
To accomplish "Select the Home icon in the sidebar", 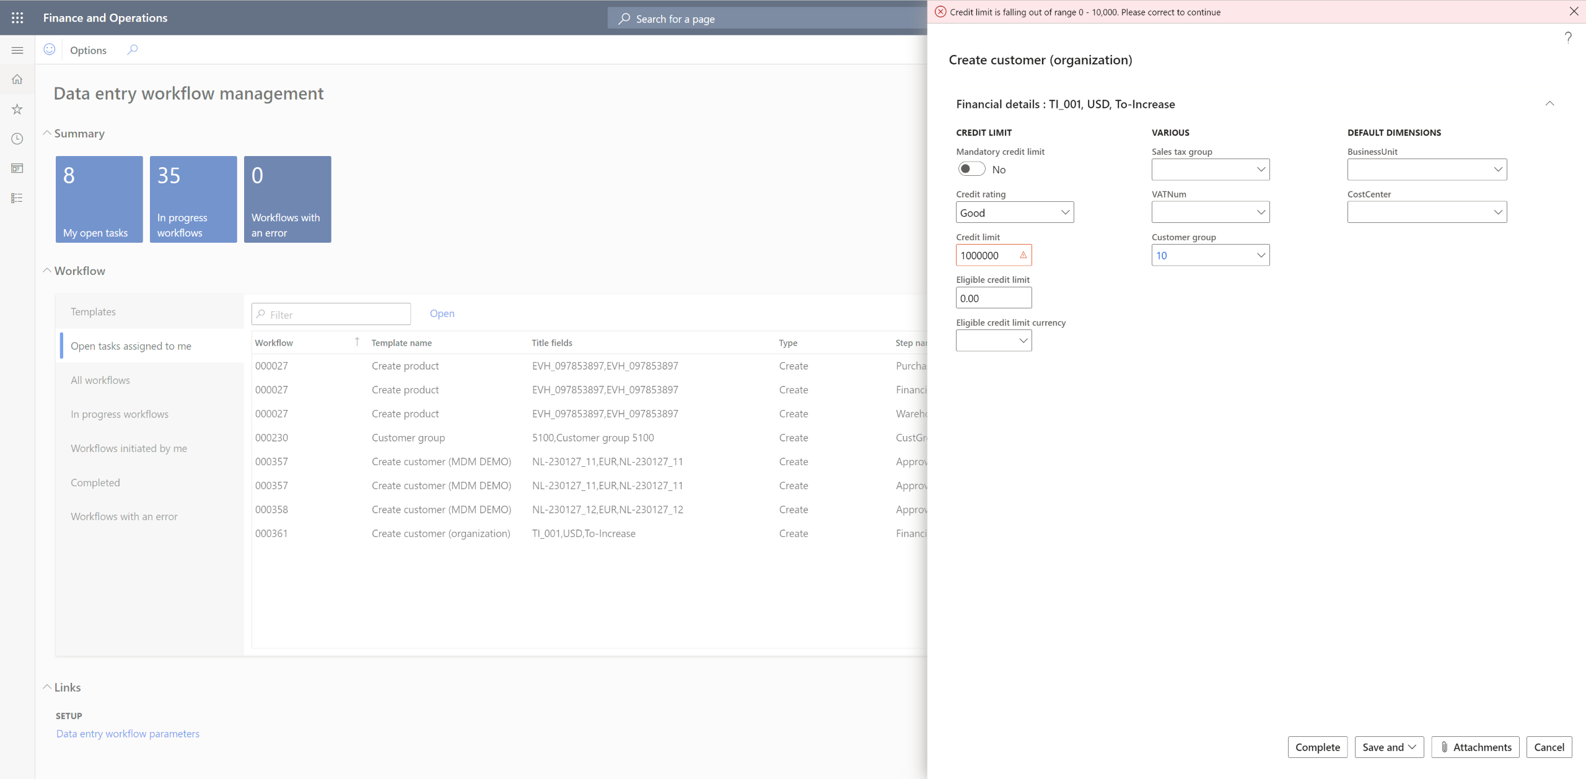I will [x=17, y=79].
